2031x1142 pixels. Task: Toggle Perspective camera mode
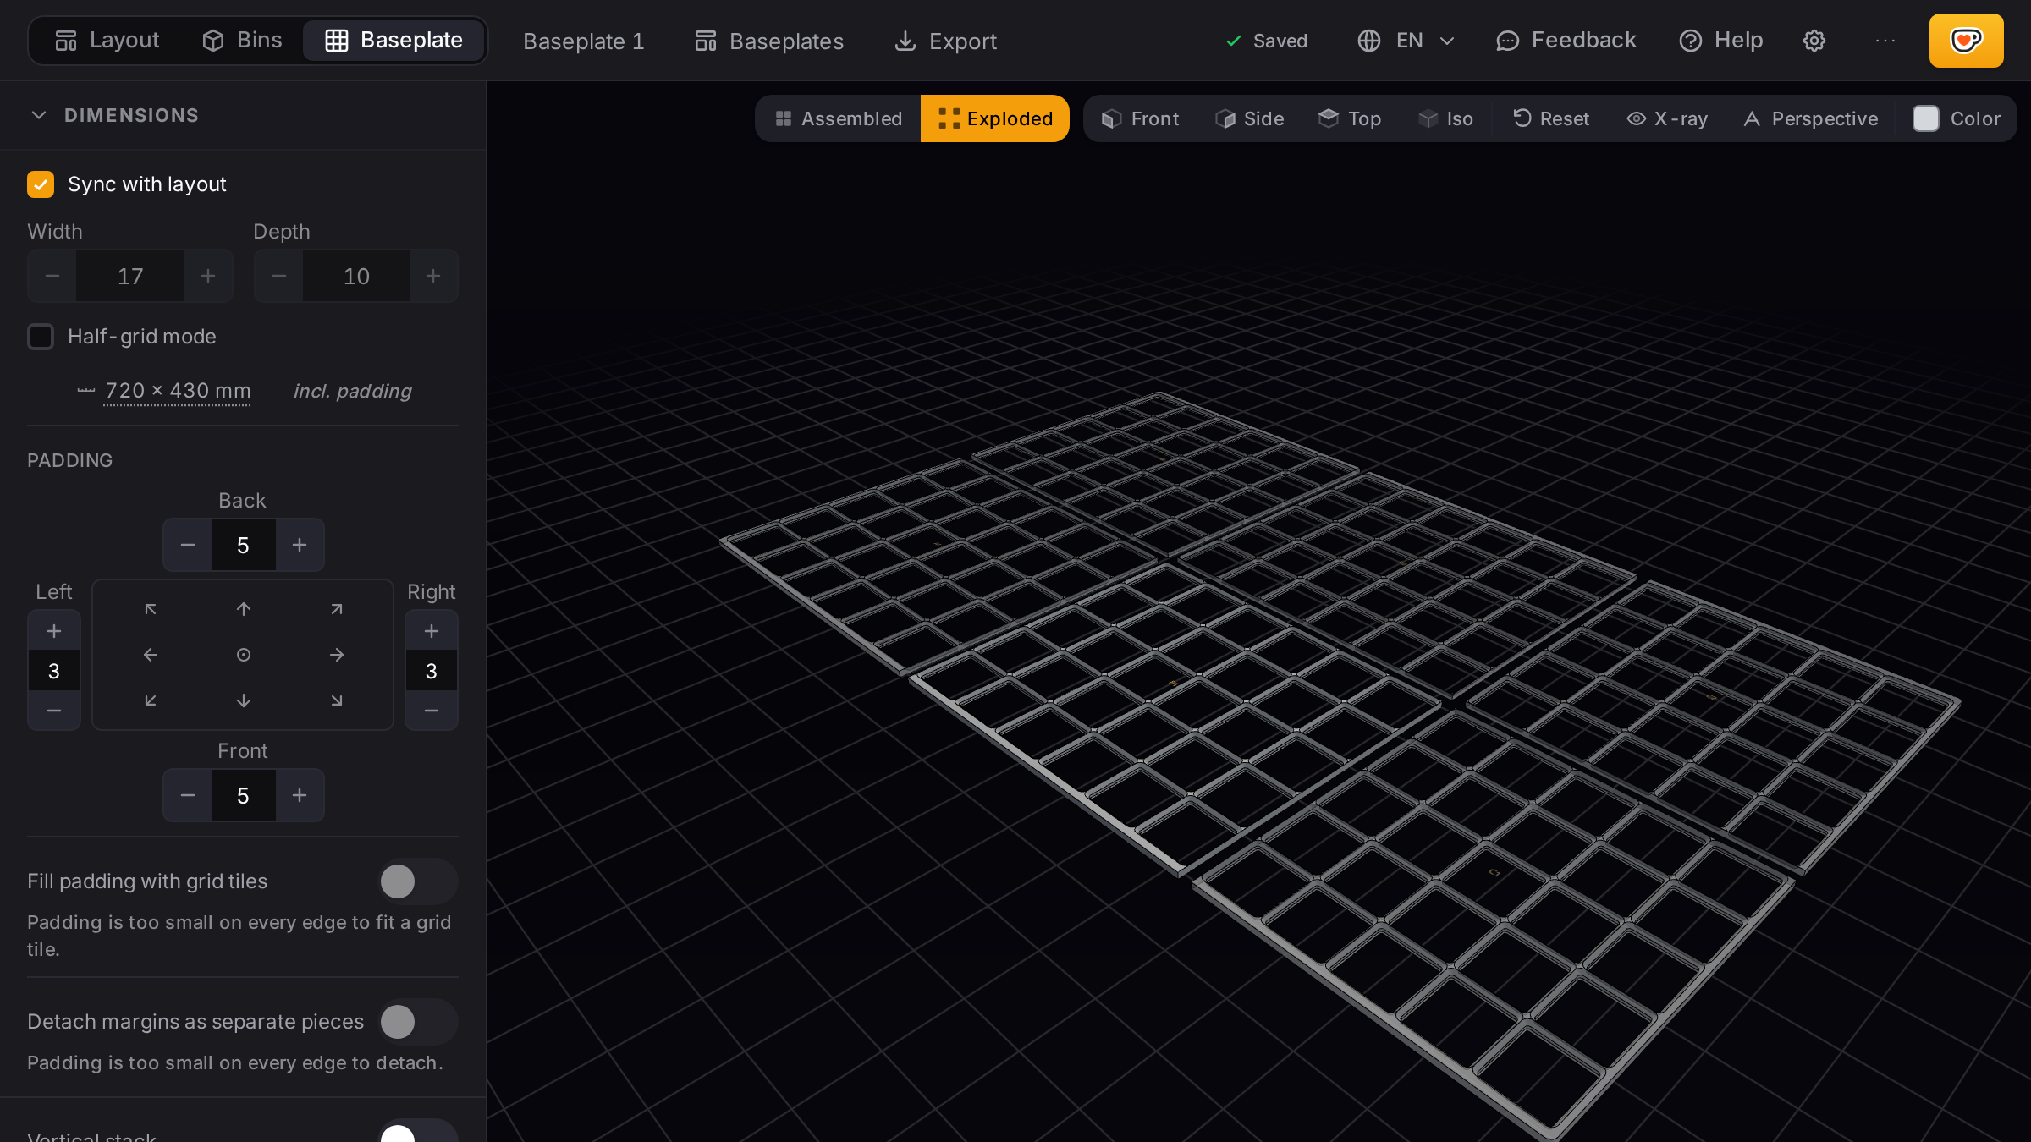tap(1811, 118)
